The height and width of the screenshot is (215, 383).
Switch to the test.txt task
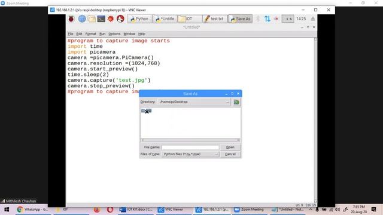coord(214,19)
